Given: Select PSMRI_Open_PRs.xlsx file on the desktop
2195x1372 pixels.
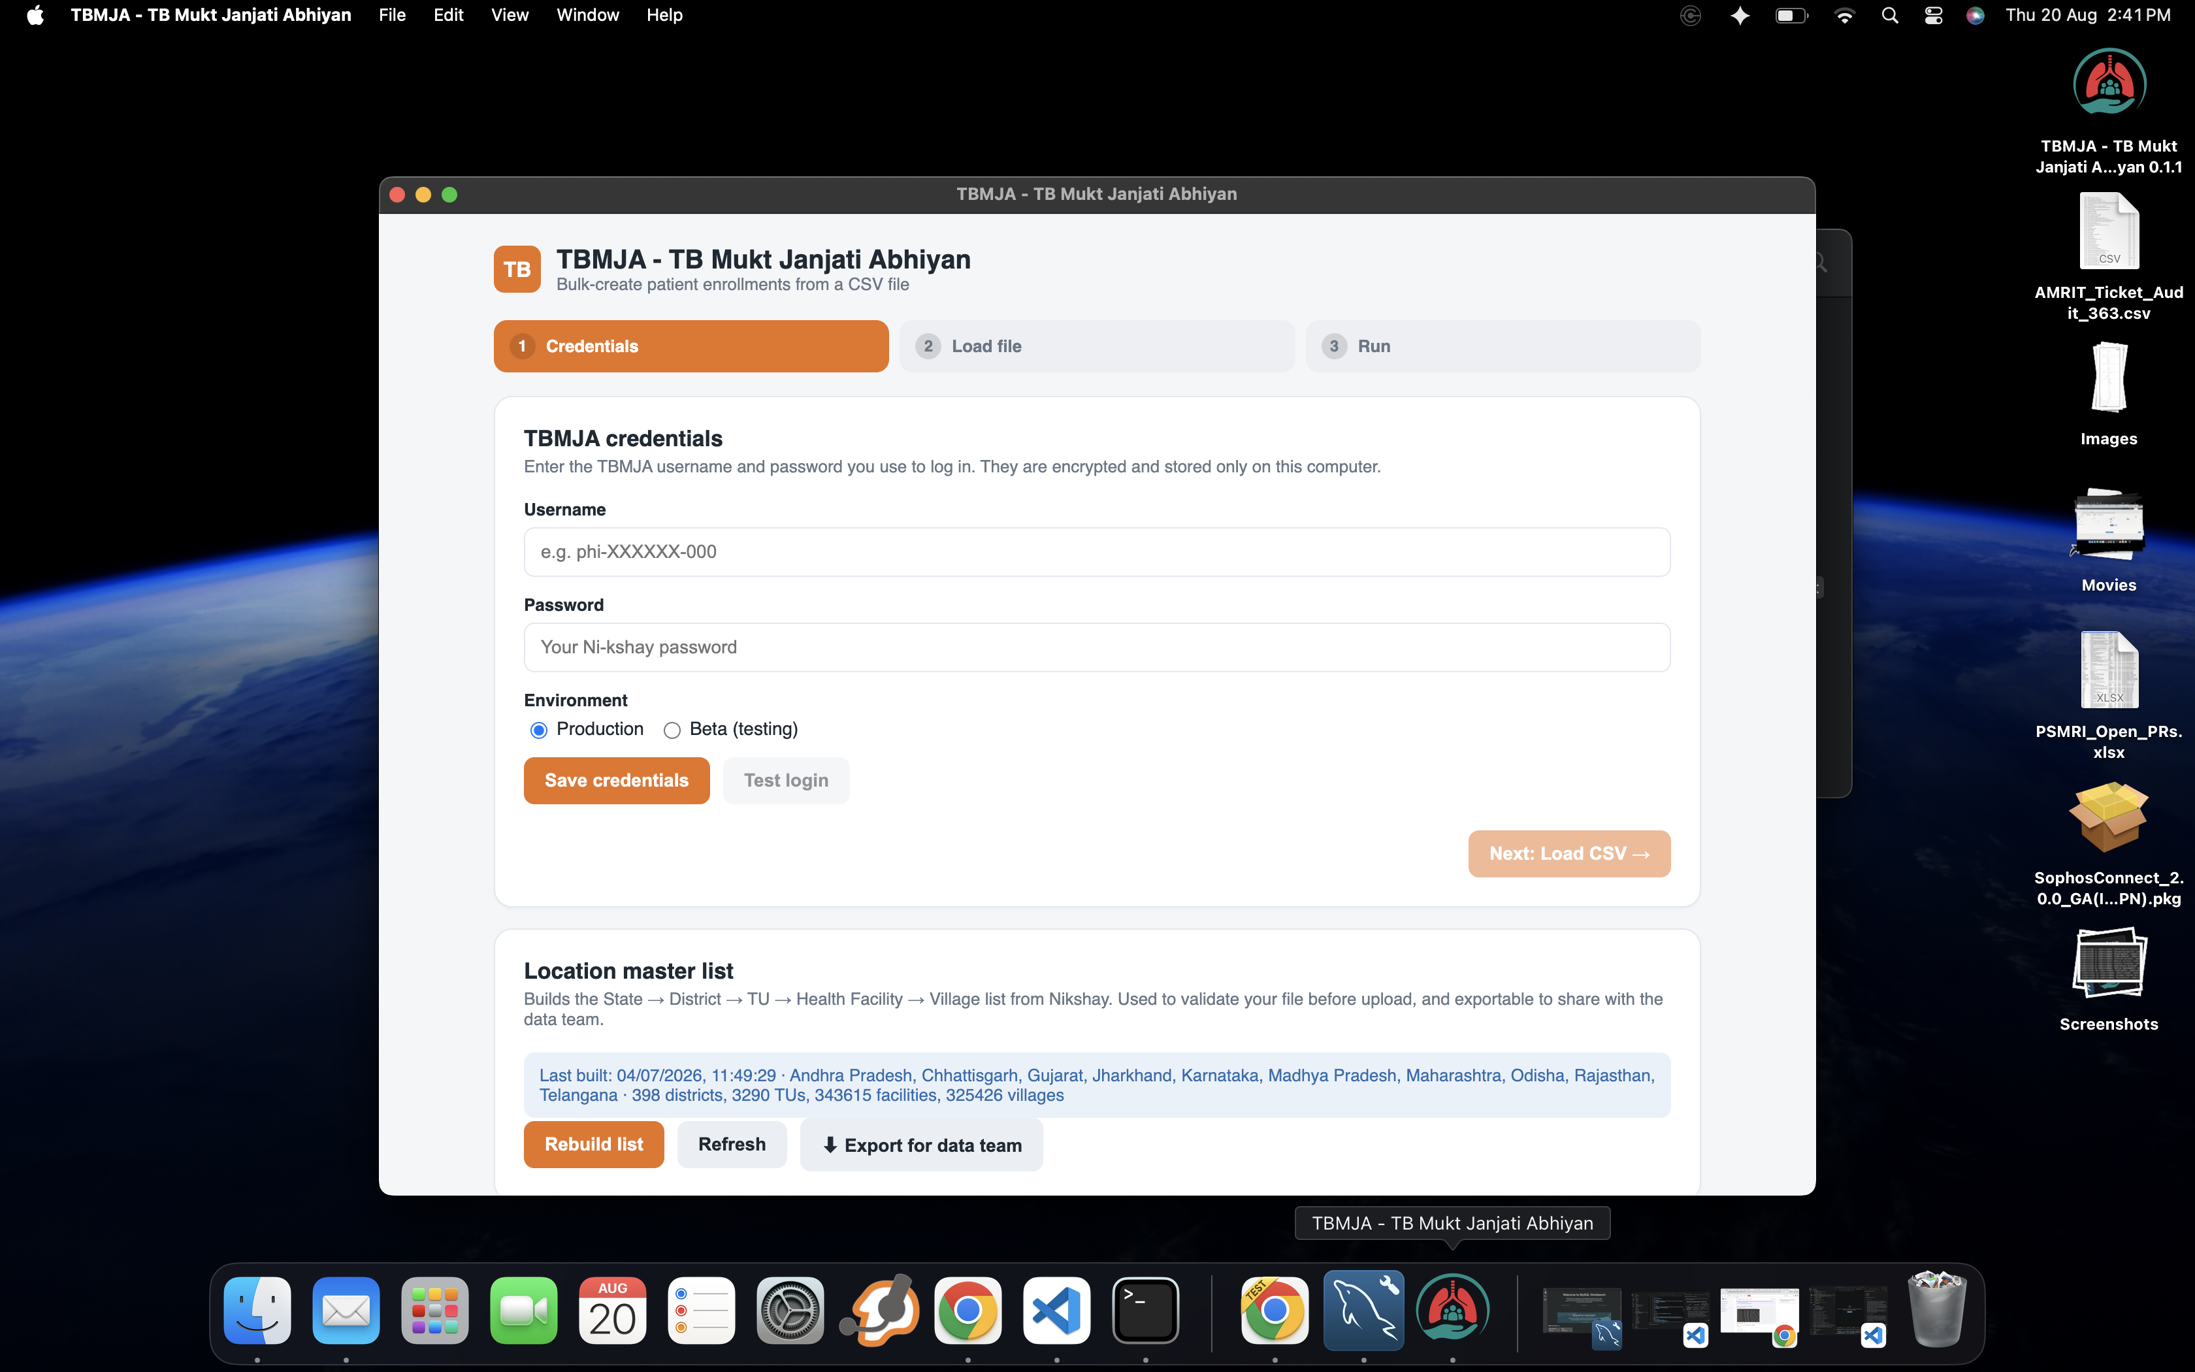Looking at the screenshot, I should click(x=2109, y=696).
